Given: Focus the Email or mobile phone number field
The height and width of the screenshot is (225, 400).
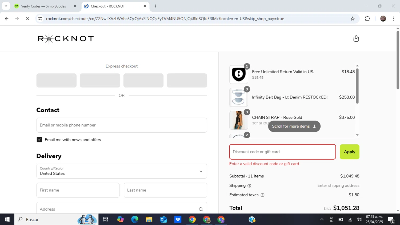Looking at the screenshot, I should point(122,125).
